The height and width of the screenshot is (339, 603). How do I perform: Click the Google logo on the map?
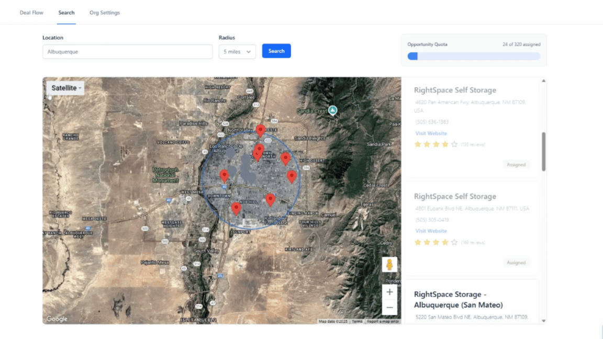tap(57, 319)
